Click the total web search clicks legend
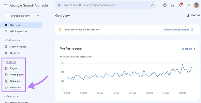Screen dimensions: 201x103 pos(76,57)
